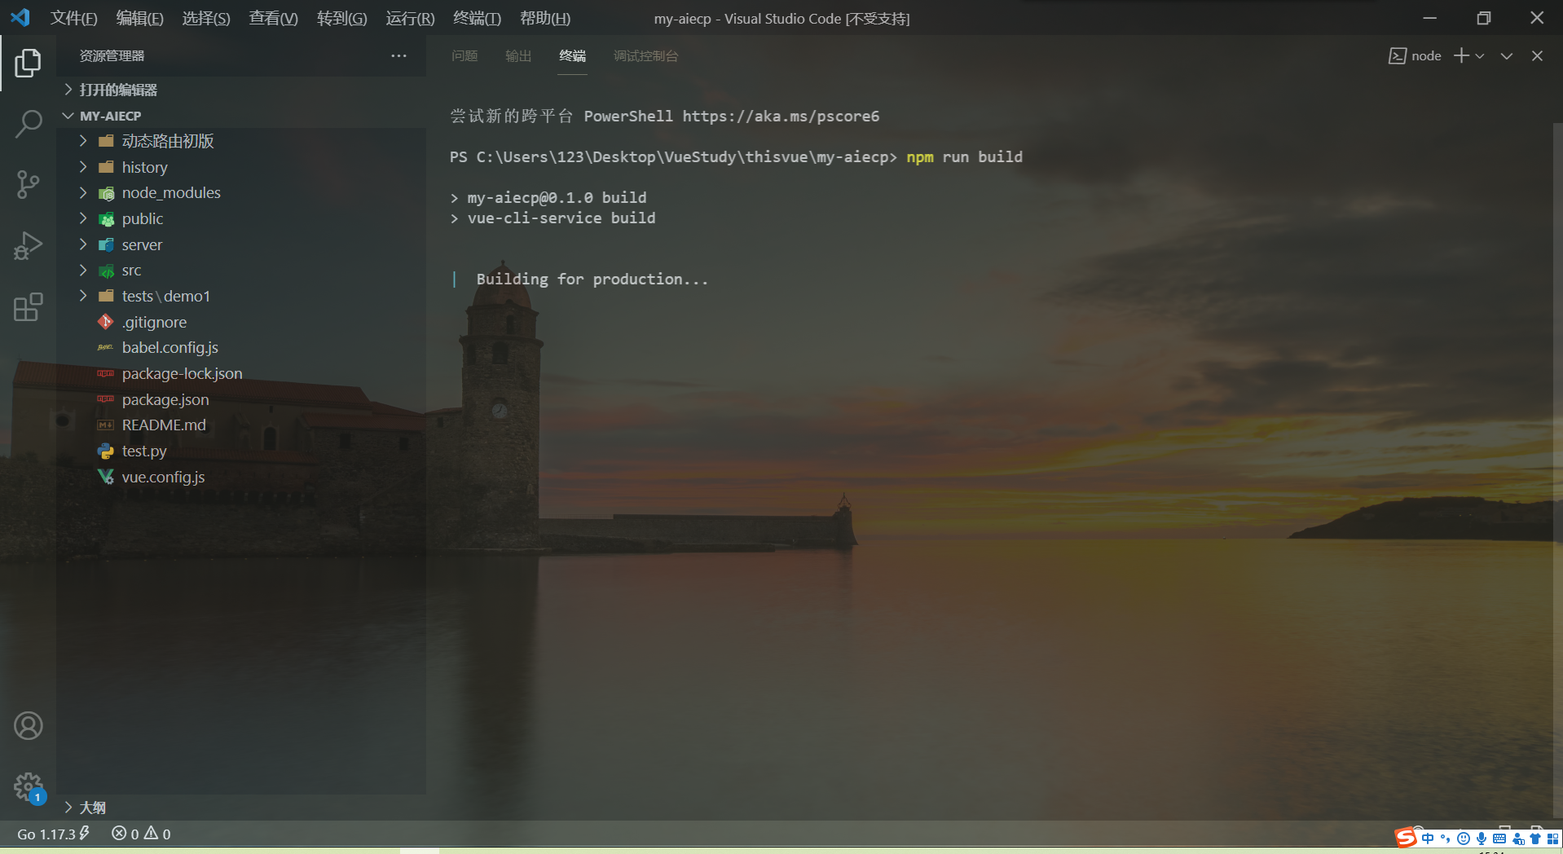This screenshot has width=1563, height=854.
Task: Click the Sogou S logo icon
Action: [1406, 838]
